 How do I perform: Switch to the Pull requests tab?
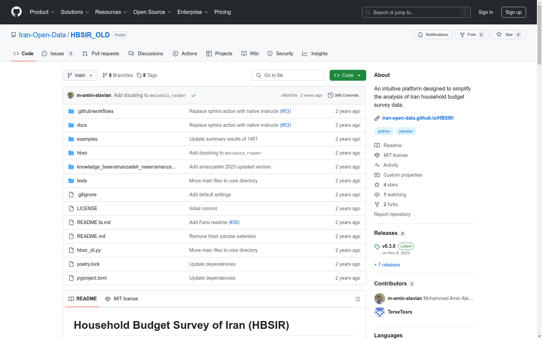[x=101, y=54]
